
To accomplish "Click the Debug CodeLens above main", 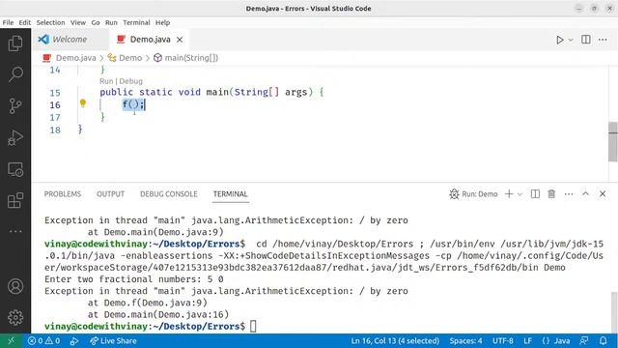I will pyautogui.click(x=131, y=81).
